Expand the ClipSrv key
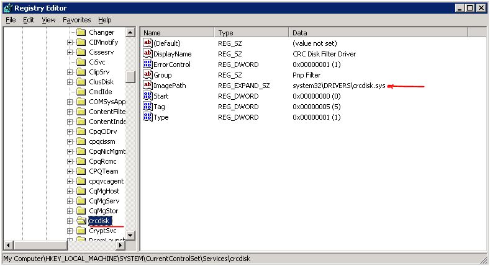The width and height of the screenshot is (490, 266). pyautogui.click(x=70, y=73)
